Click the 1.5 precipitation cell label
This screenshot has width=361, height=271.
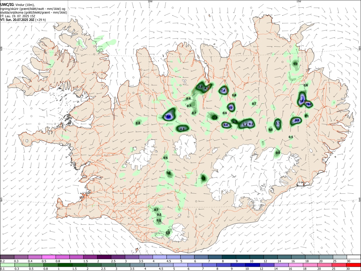(203, 178)
